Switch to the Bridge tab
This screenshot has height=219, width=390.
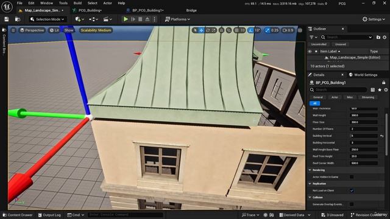[x=191, y=10]
